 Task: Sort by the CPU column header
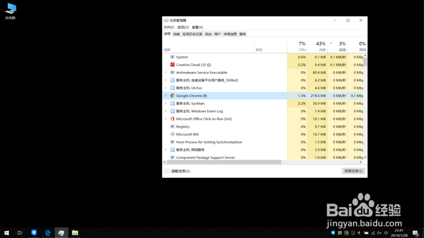[297, 46]
